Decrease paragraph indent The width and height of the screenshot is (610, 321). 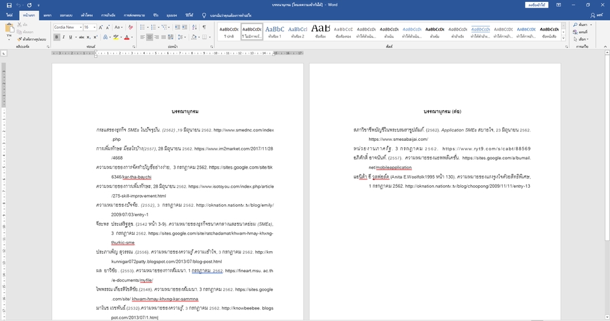click(x=177, y=27)
